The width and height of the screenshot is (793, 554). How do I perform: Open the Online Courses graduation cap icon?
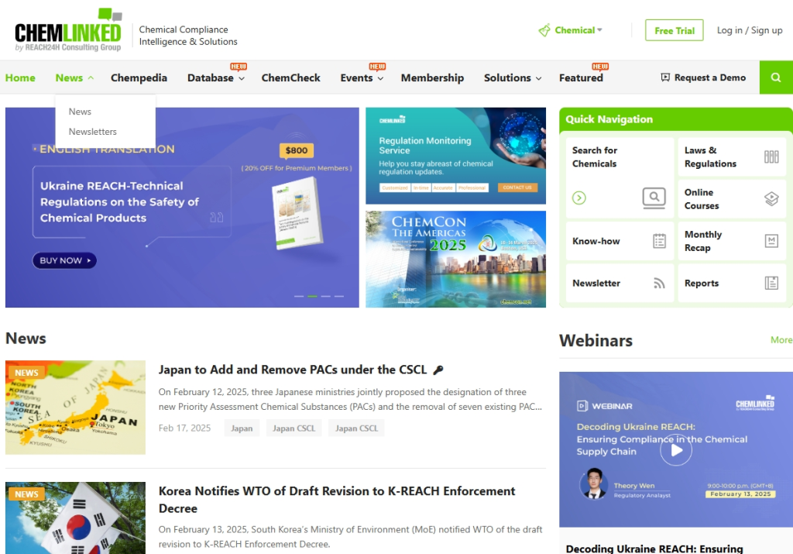click(771, 199)
